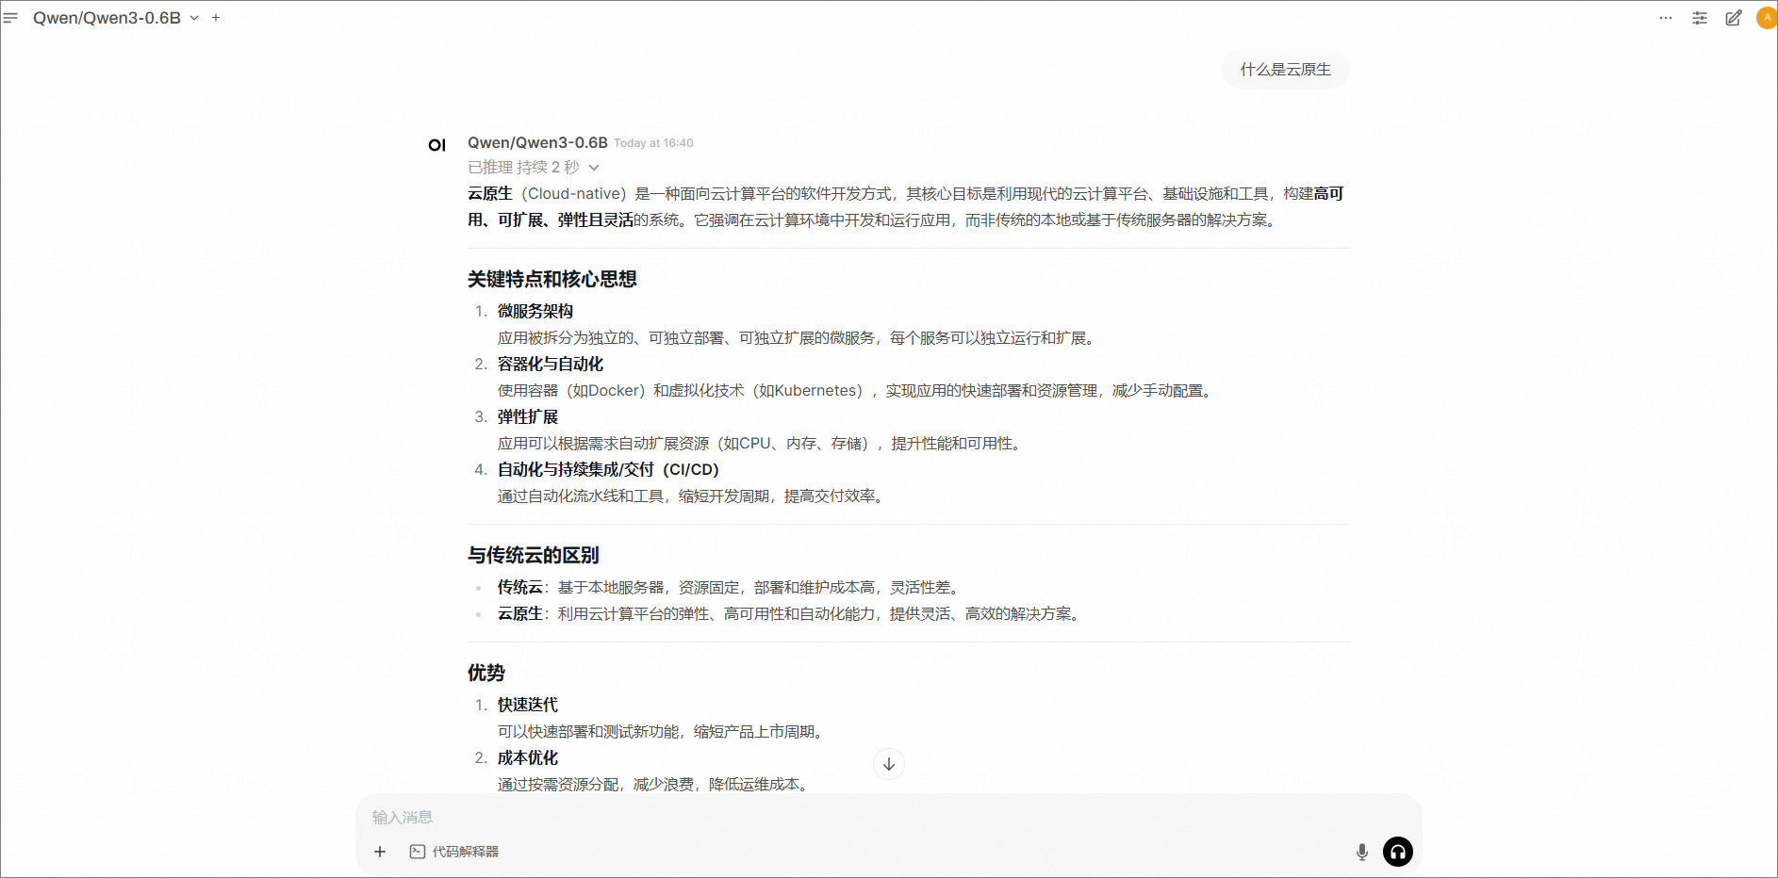Open the attachment plus button in the input bar
This screenshot has width=1778, height=878.
coord(380,852)
